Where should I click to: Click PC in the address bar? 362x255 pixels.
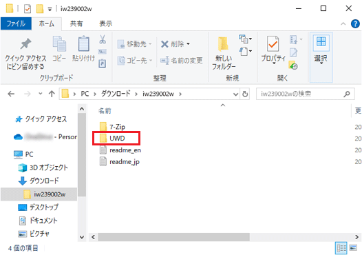85,94
